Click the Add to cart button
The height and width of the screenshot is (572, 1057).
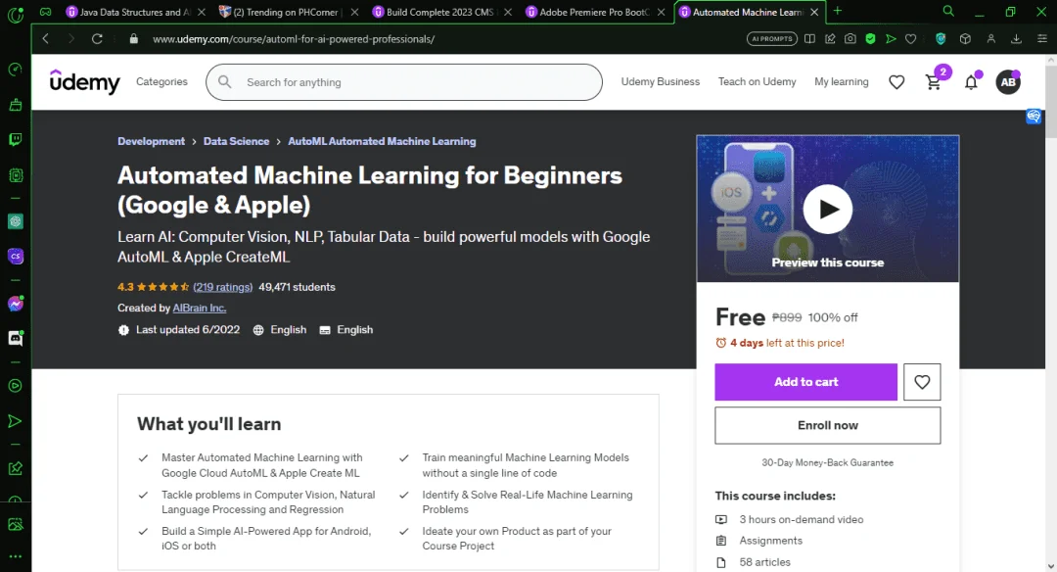tap(805, 382)
